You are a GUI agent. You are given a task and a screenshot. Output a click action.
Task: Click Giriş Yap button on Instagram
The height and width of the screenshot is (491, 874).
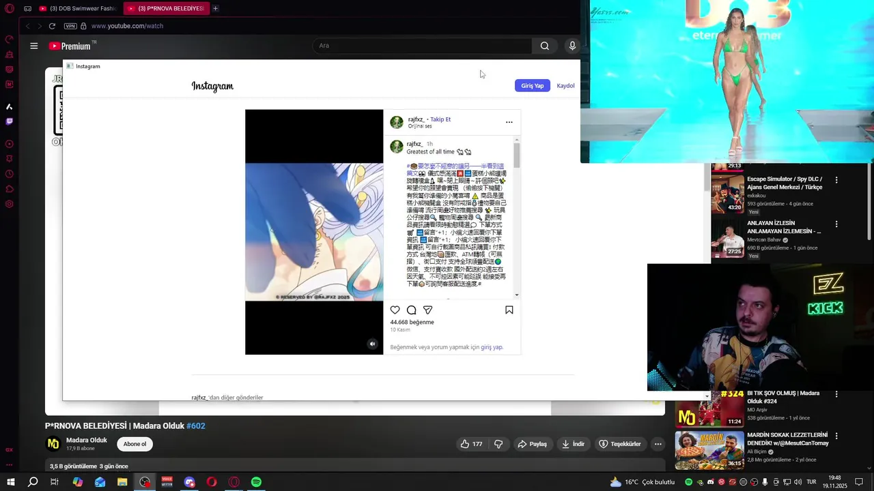532,86
